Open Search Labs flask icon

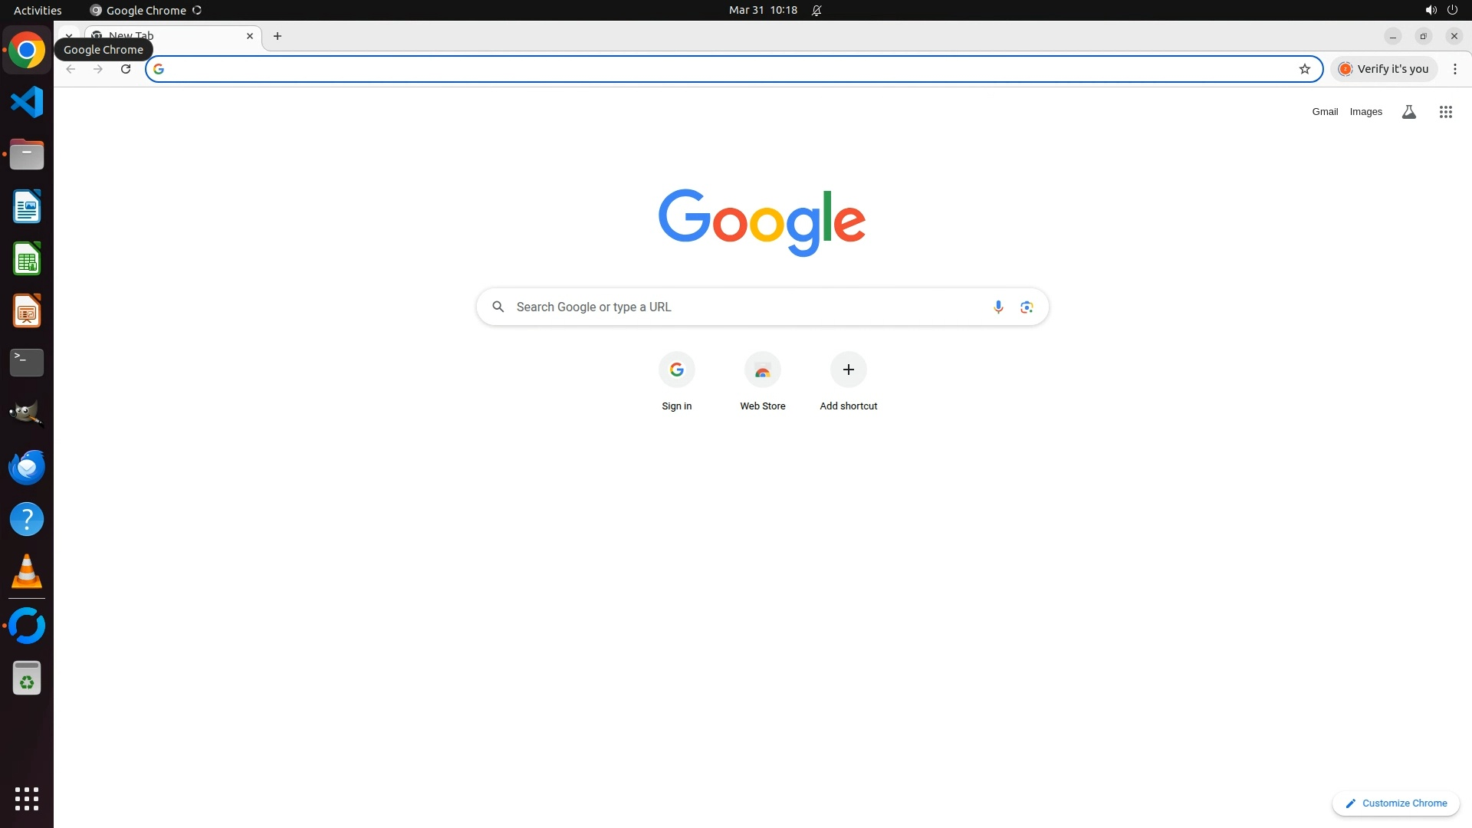tap(1408, 112)
